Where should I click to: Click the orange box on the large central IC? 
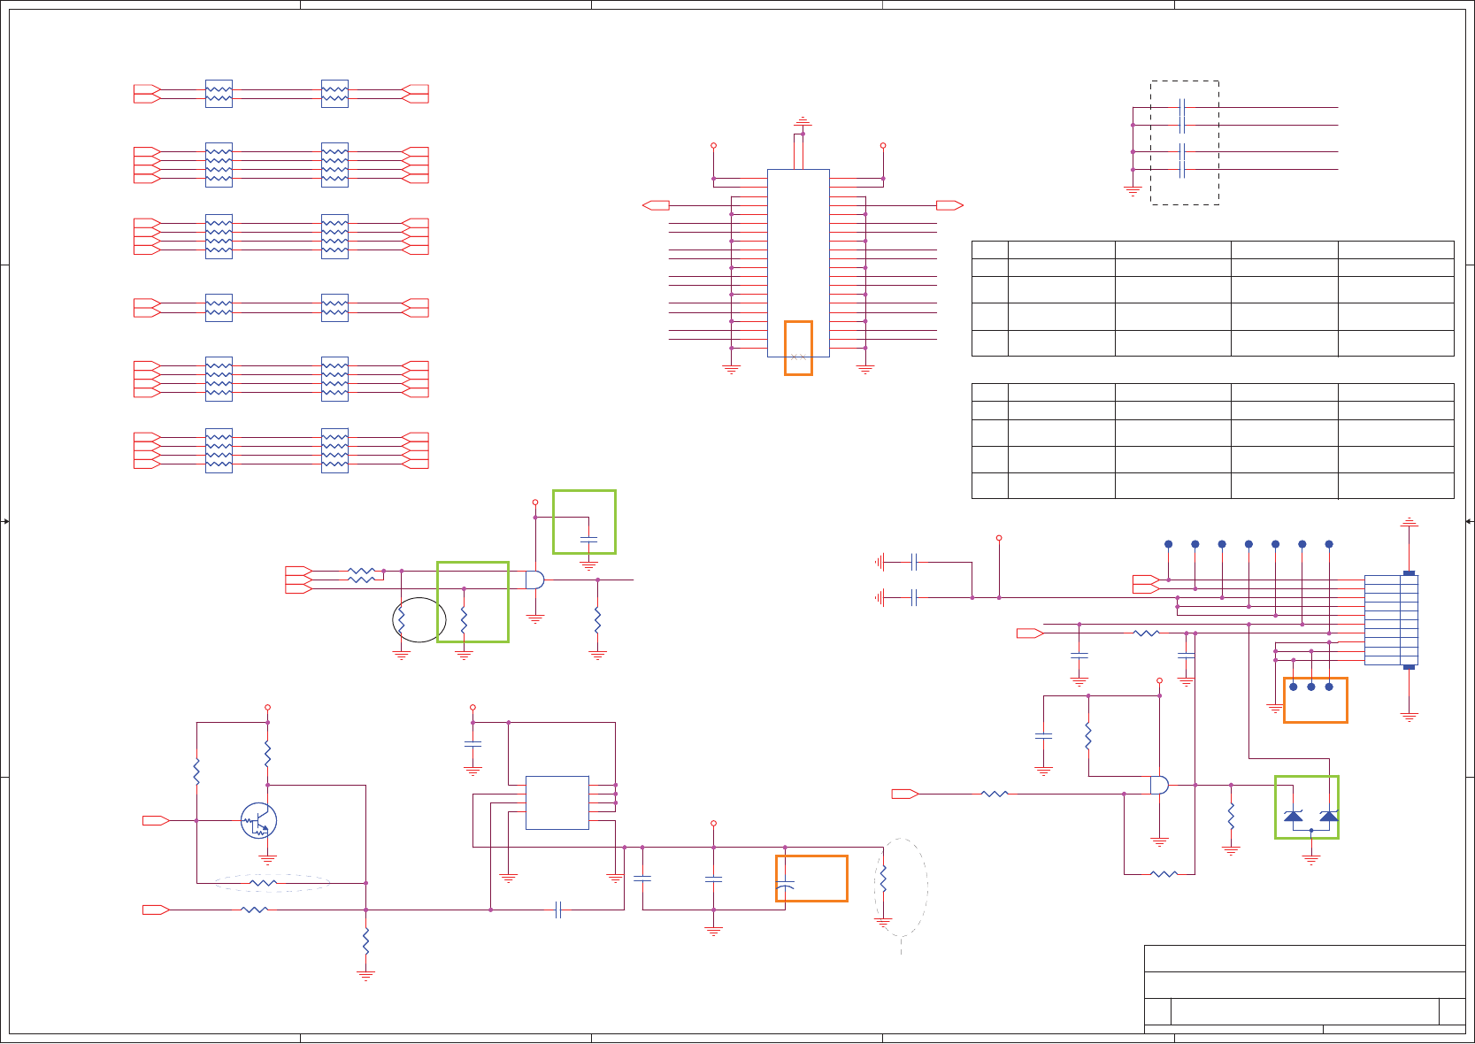pyautogui.click(x=798, y=348)
